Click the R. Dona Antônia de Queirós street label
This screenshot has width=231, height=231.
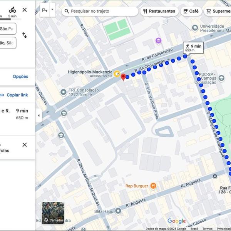(x=88, y=182)
